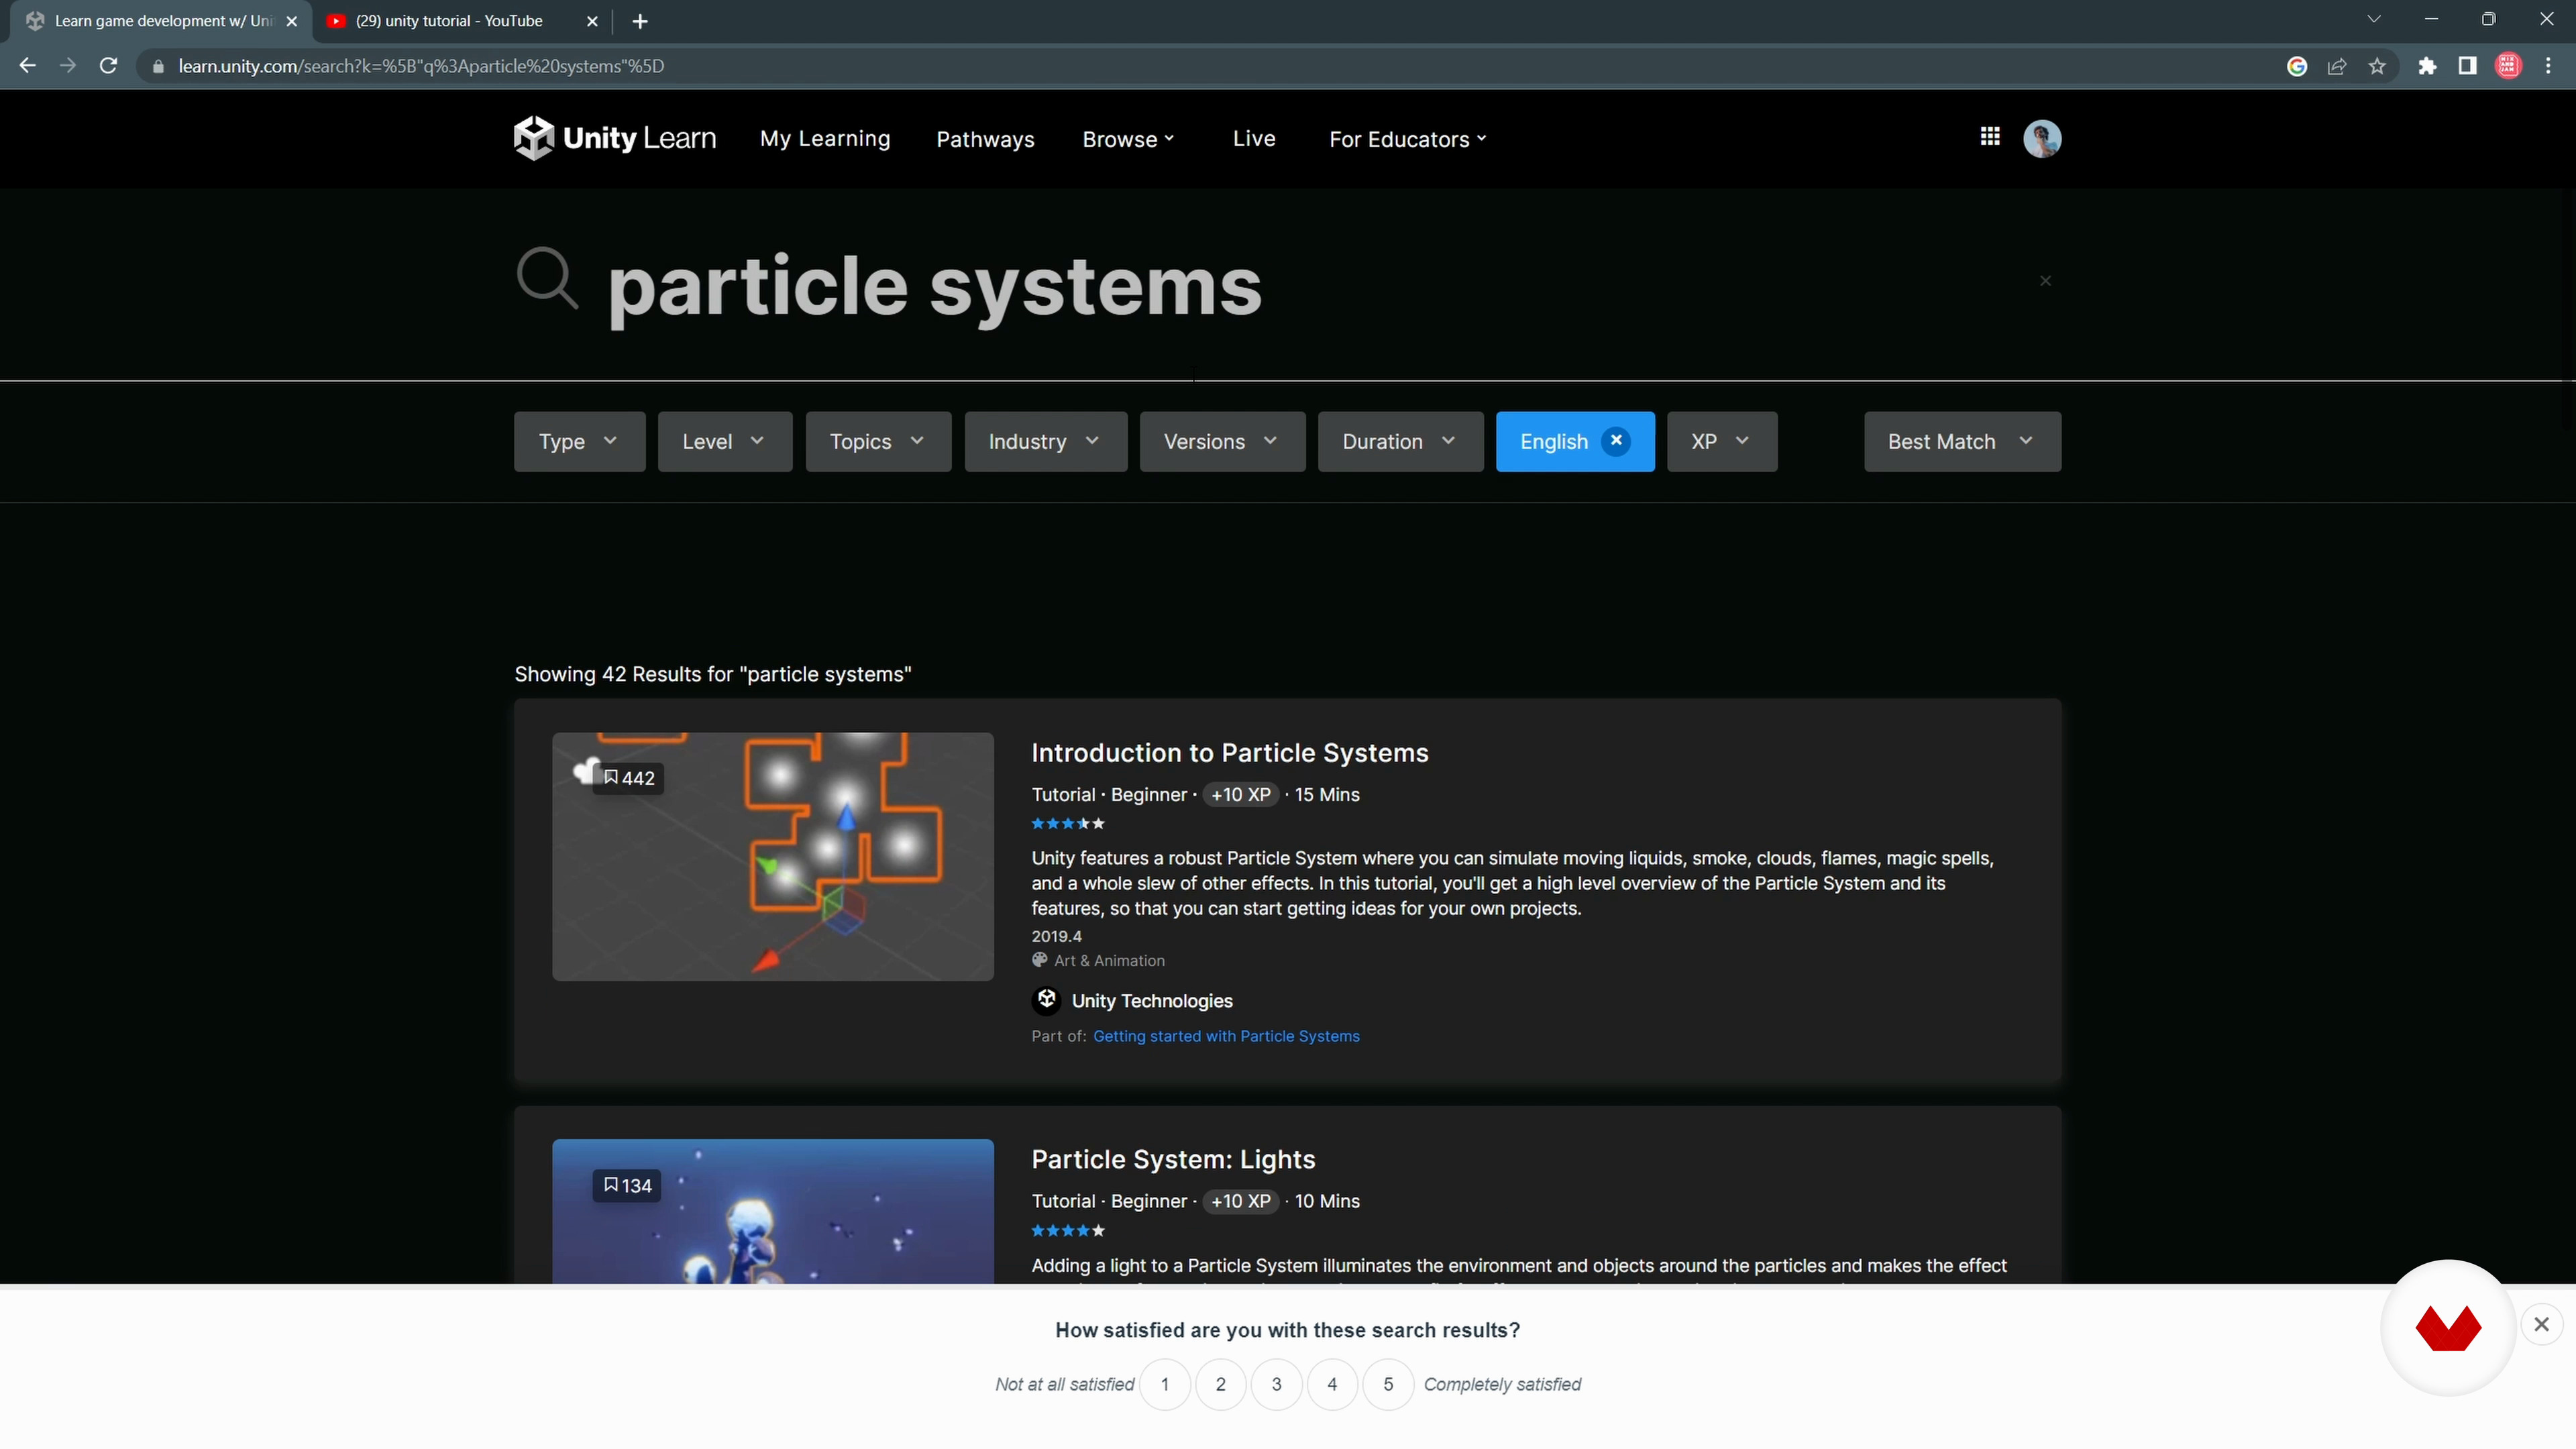The width and height of the screenshot is (2576, 1449).
Task: Expand the Topics filter dropdown
Action: click(x=878, y=441)
